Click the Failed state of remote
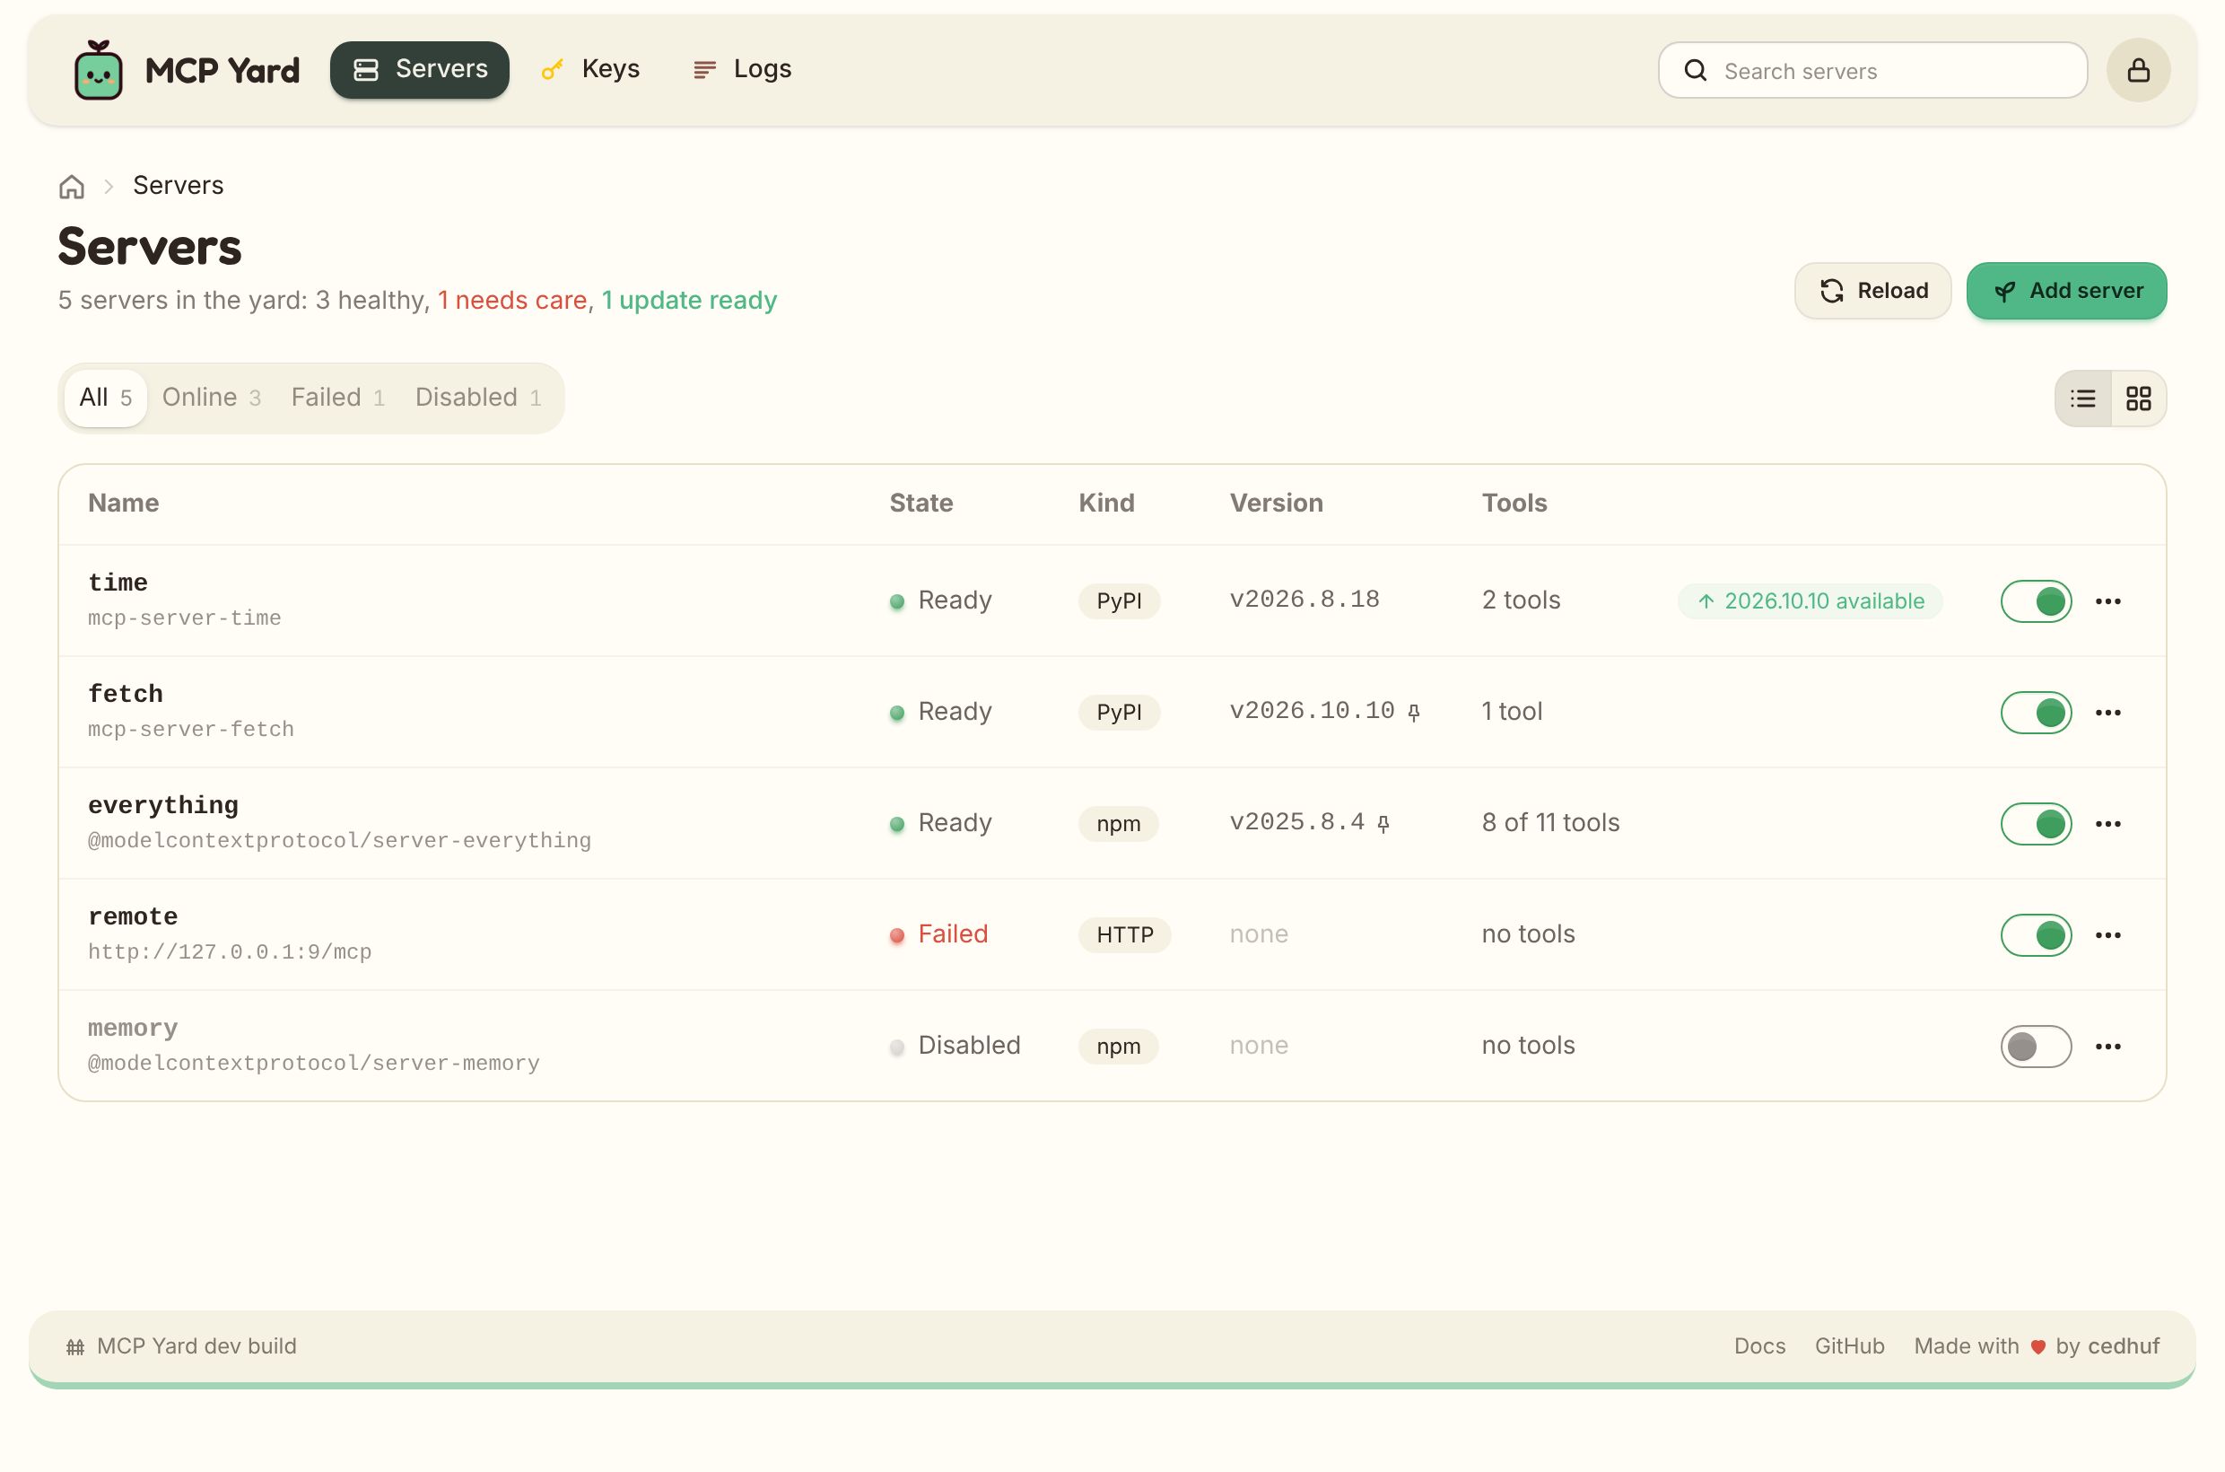 (939, 934)
